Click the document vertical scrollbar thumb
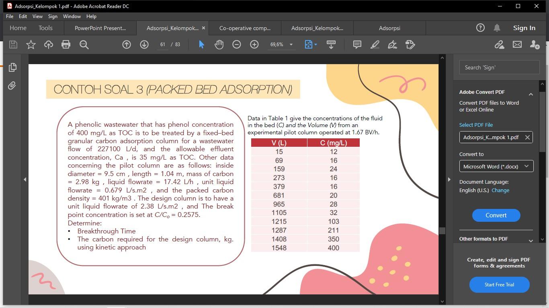Image resolution: width=549 pixels, height=308 pixels. (442, 231)
